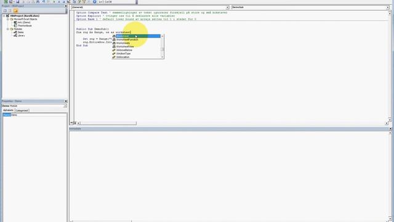
Task: Collapse the VBAProject root node
Action: pos(4,16)
